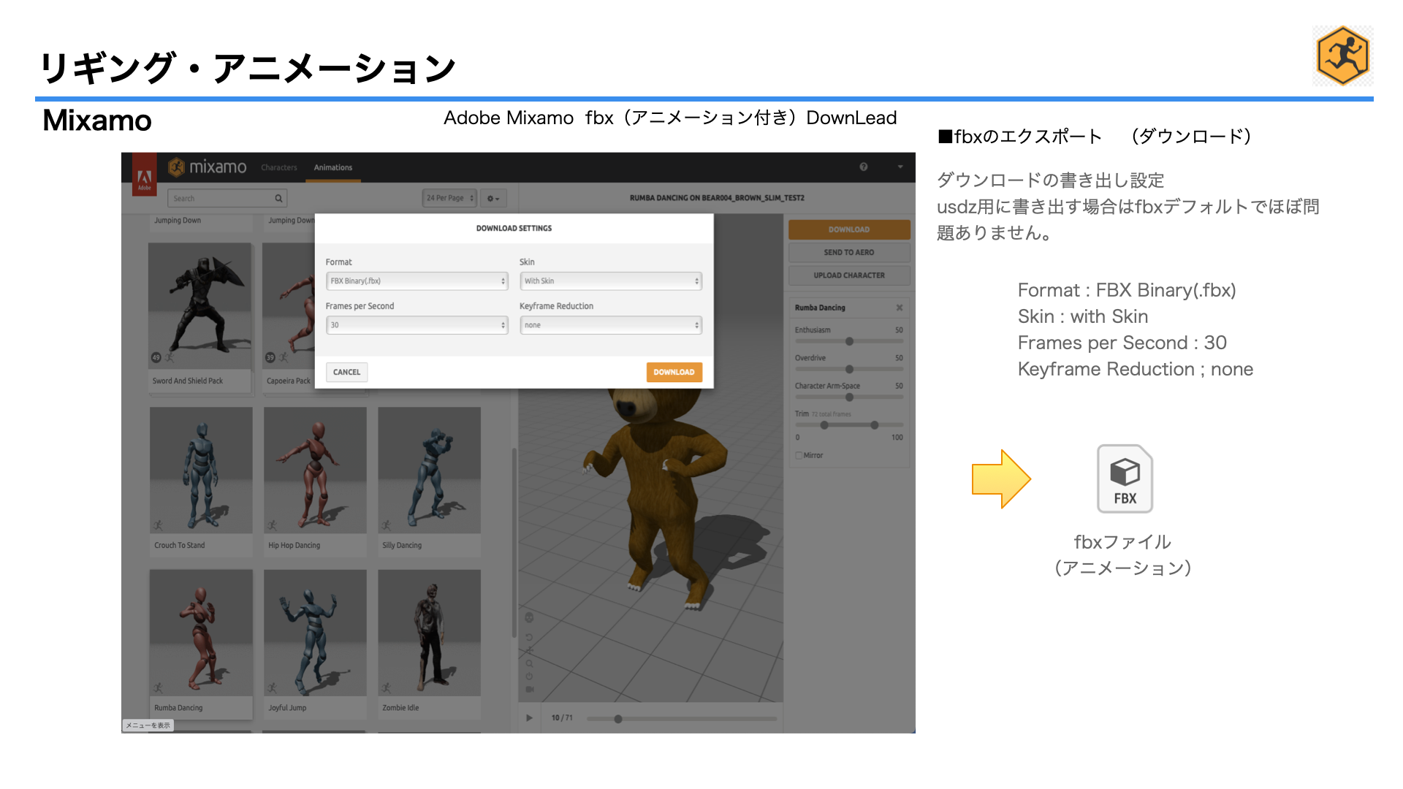The width and height of the screenshot is (1403, 789).
Task: Close the Rumba Dancing panel with X
Action: [x=900, y=308]
